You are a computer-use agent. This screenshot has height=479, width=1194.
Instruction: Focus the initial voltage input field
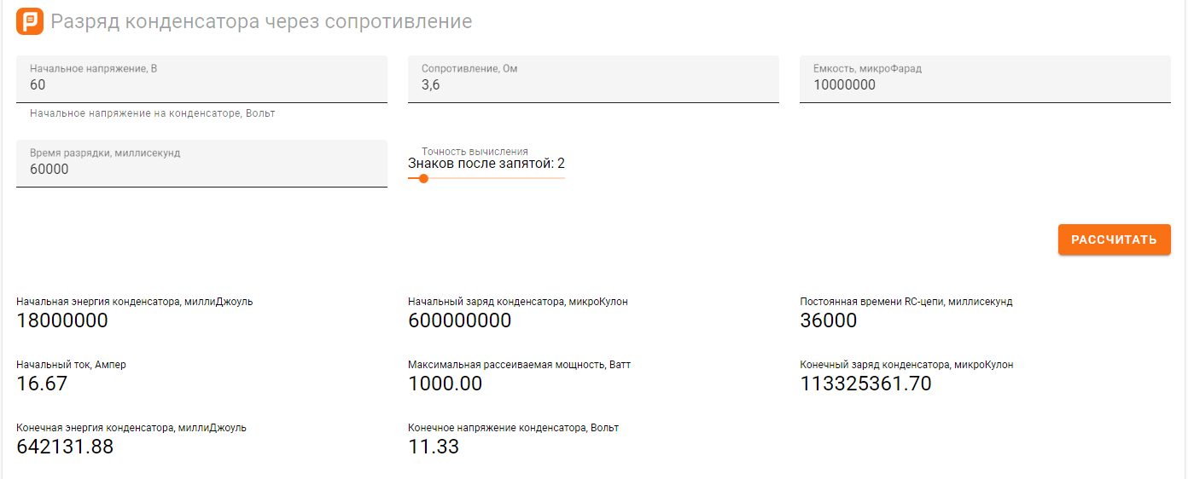coord(201,84)
